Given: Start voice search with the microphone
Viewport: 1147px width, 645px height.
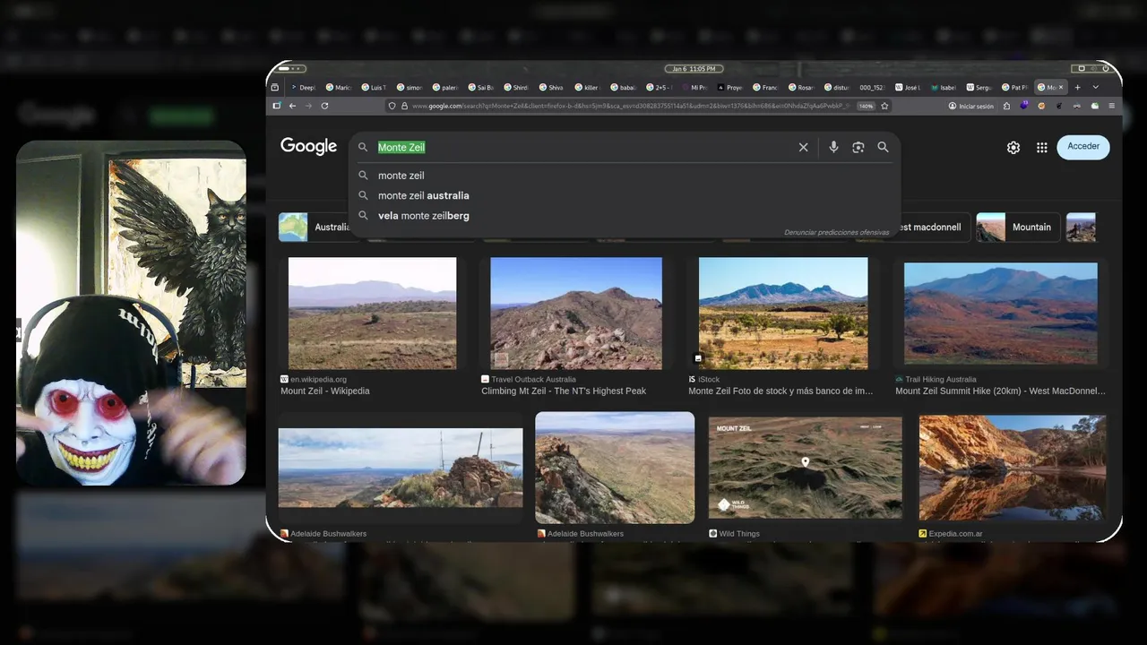Looking at the screenshot, I should 833,147.
